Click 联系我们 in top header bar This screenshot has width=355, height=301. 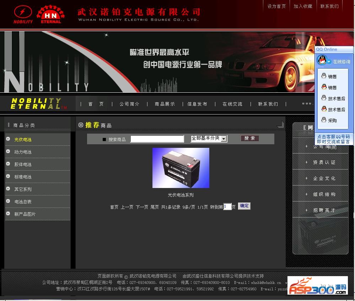pyautogui.click(x=329, y=6)
